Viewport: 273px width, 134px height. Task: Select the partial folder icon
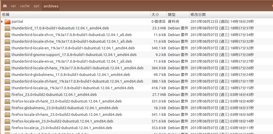pyautogui.click(x=7, y=22)
